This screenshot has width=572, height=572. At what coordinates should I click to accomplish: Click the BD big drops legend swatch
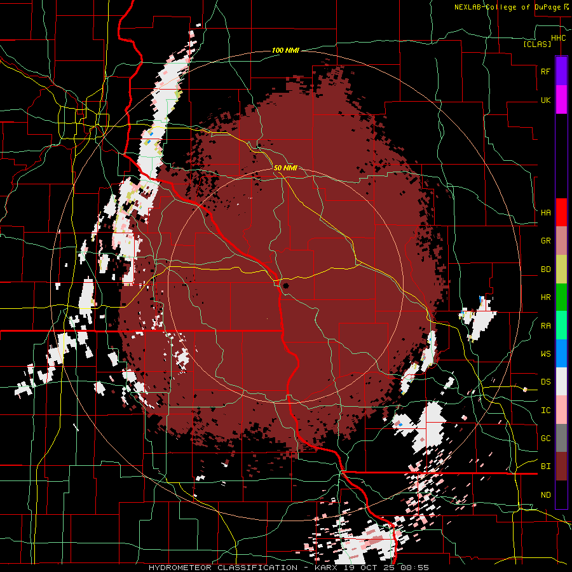coord(561,269)
